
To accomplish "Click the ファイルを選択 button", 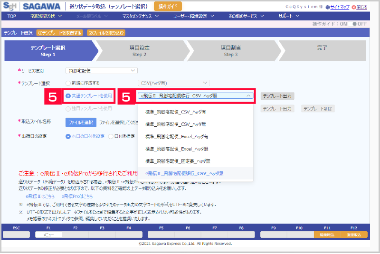I will click(81, 122).
